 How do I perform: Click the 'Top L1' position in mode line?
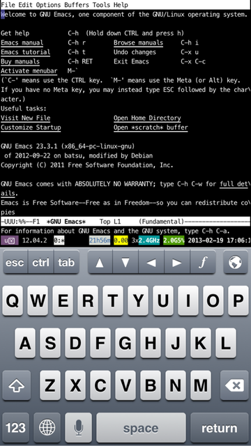110,222
